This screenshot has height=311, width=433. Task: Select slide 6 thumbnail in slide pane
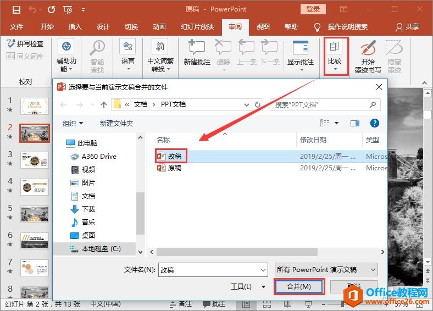point(35,241)
